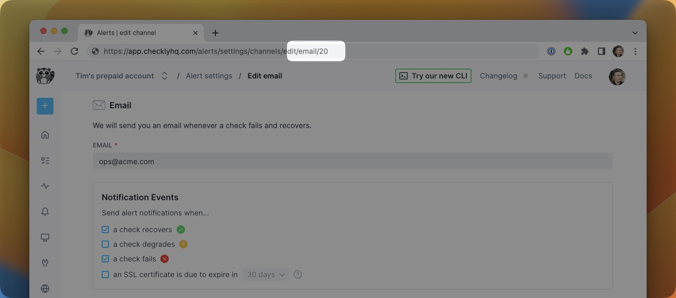Open the checks list icon in sidebar
The height and width of the screenshot is (298, 676).
tap(45, 161)
